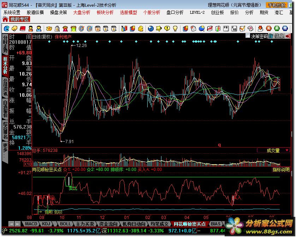Viewport: 296px width, 237px height.
Task: Open the 大盘分析 menu
Action: point(82,13)
